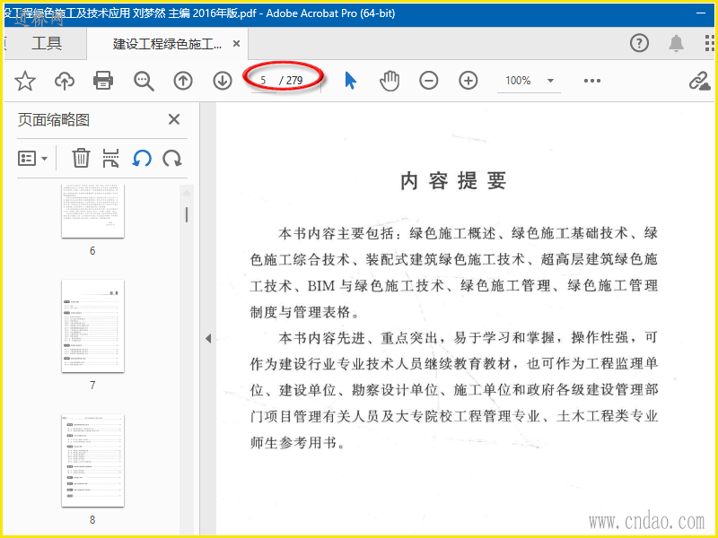This screenshot has width=718, height=538.
Task: Close the page thumbnails panel
Action: pyautogui.click(x=174, y=120)
